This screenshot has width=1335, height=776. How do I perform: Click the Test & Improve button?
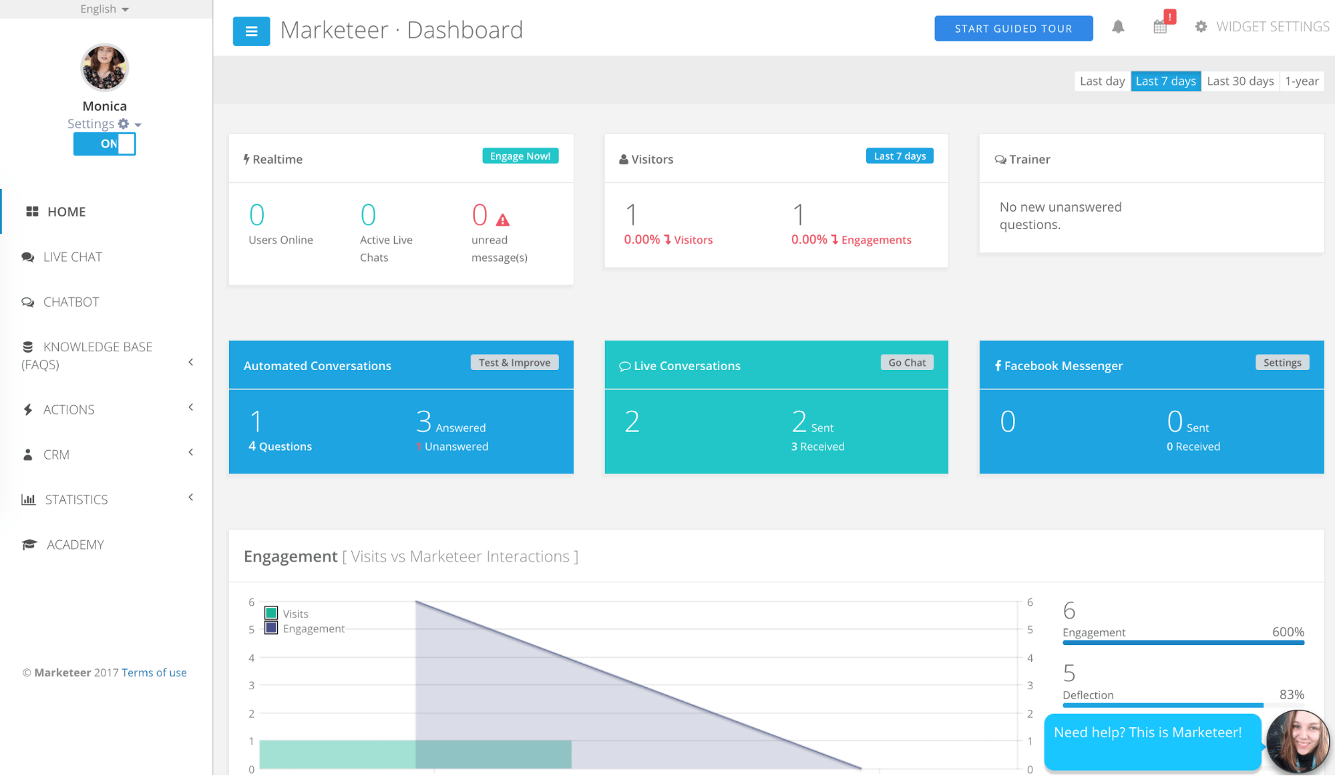coord(514,362)
